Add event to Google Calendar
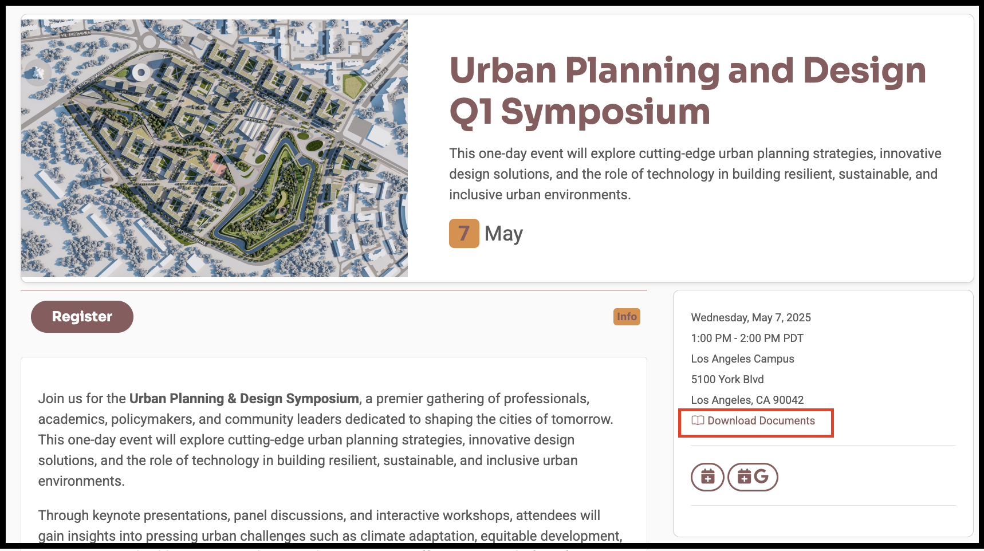Image resolution: width=984 pixels, height=551 pixels. click(x=753, y=477)
